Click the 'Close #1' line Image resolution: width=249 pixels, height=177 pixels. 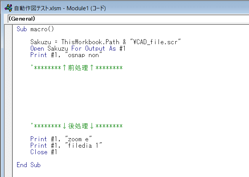point(43,152)
